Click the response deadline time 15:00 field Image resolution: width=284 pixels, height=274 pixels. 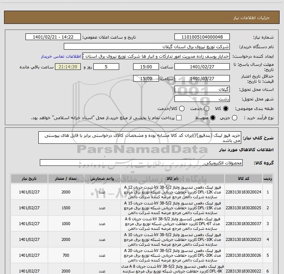point(146,67)
